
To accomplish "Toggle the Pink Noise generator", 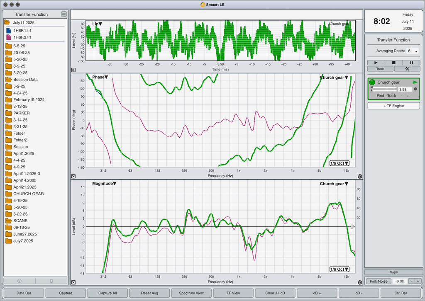I will coord(379,281).
